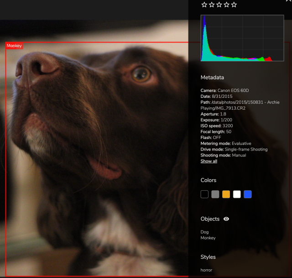Give the photo three stars

click(x=219, y=5)
